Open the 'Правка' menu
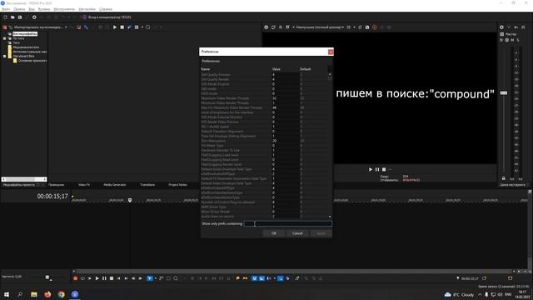The width and height of the screenshot is (533, 300). pos(19,9)
